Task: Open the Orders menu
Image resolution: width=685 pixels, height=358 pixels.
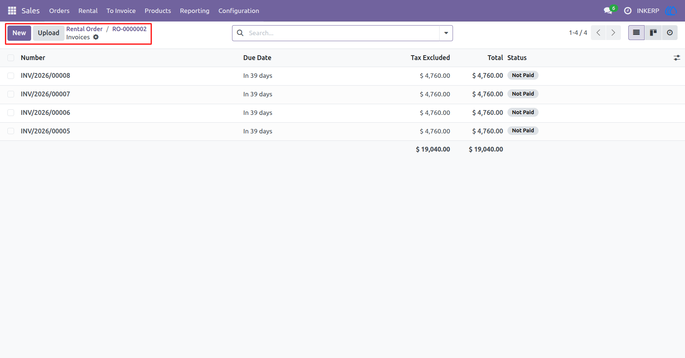Action: click(x=59, y=11)
